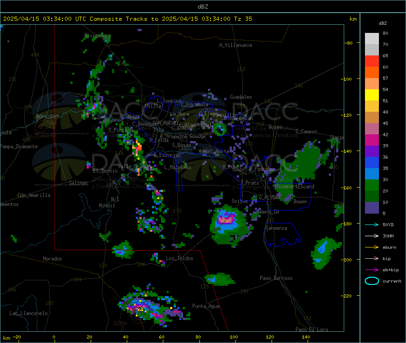Click the -220 tick on right axis
The image size is (406, 343).
coord(346,296)
